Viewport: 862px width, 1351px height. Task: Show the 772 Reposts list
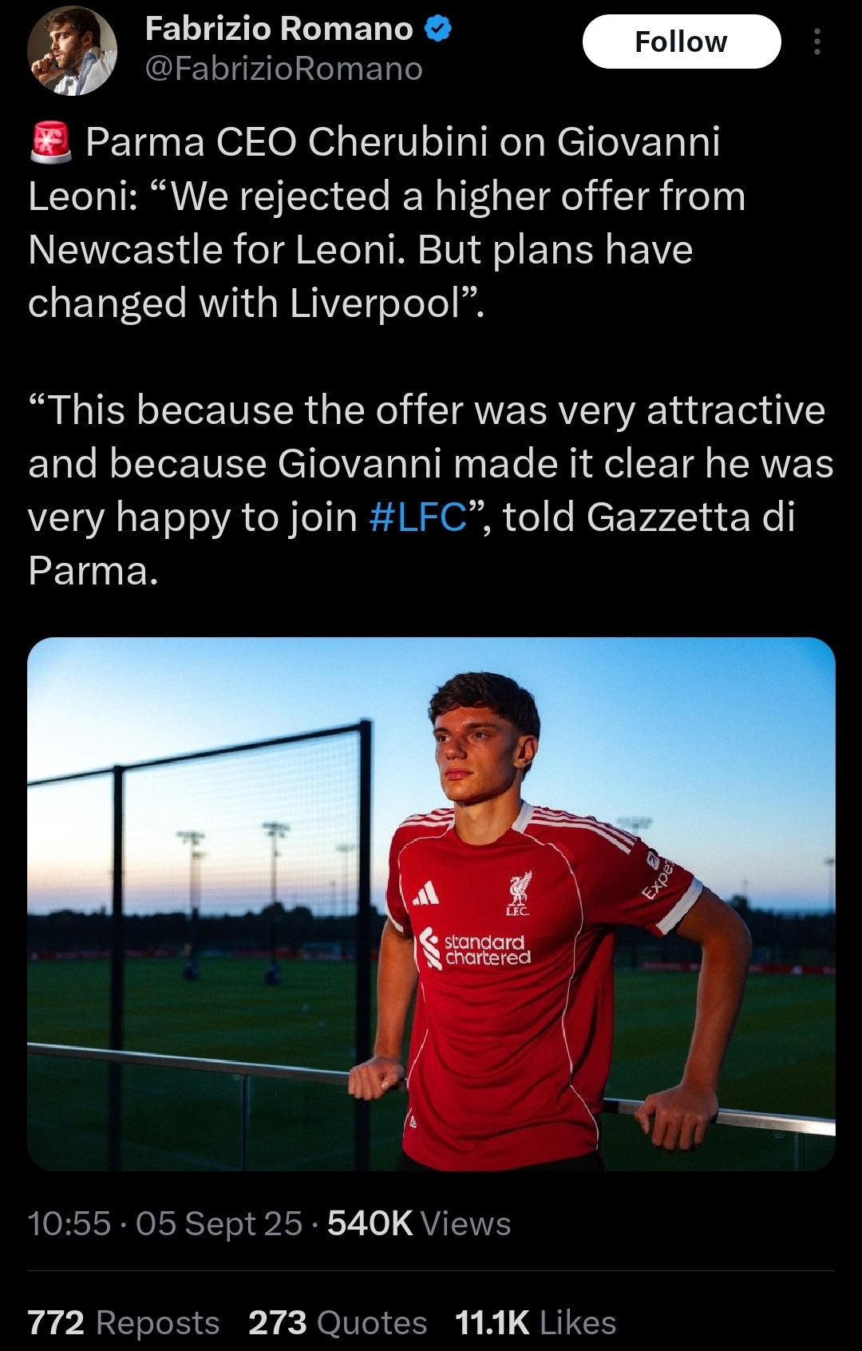tap(124, 1323)
